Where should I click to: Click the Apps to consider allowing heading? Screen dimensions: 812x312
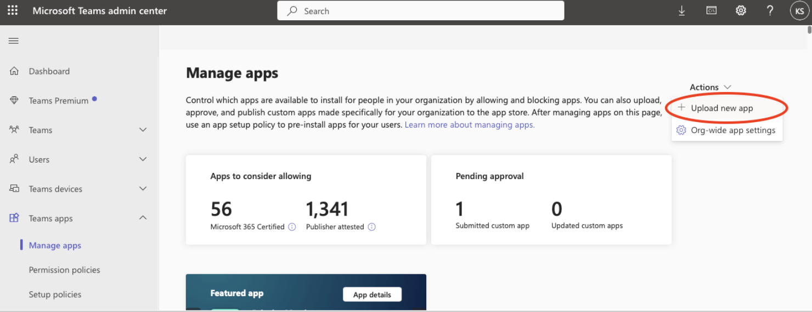coord(261,176)
